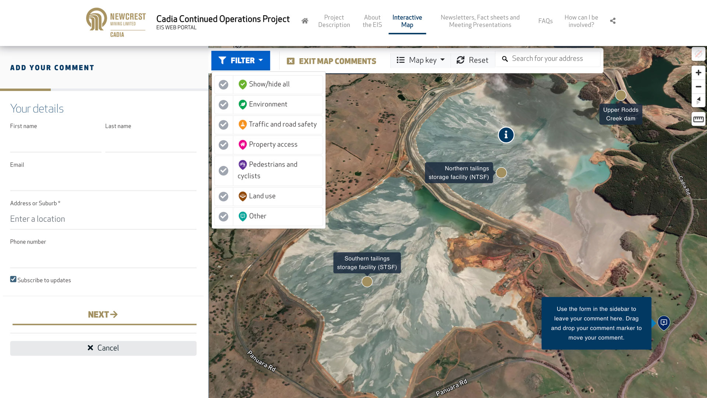Click the comment marker pin on map

664,322
